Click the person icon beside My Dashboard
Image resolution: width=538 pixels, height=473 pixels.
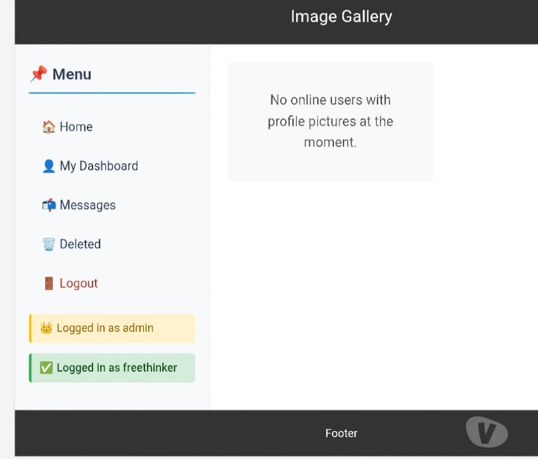(49, 166)
